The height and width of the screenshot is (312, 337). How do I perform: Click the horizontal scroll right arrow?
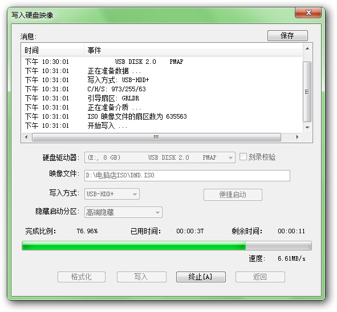[x=297, y=137]
